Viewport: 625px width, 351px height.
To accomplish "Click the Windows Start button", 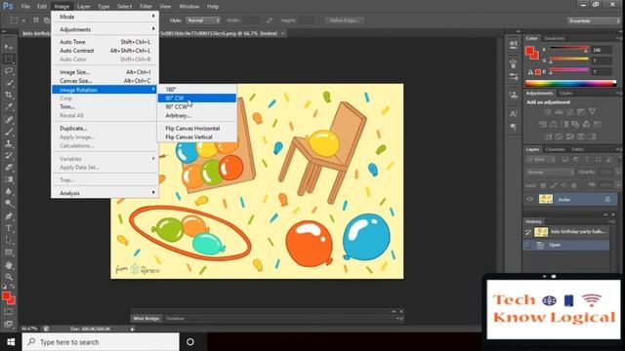I will click(x=11, y=342).
